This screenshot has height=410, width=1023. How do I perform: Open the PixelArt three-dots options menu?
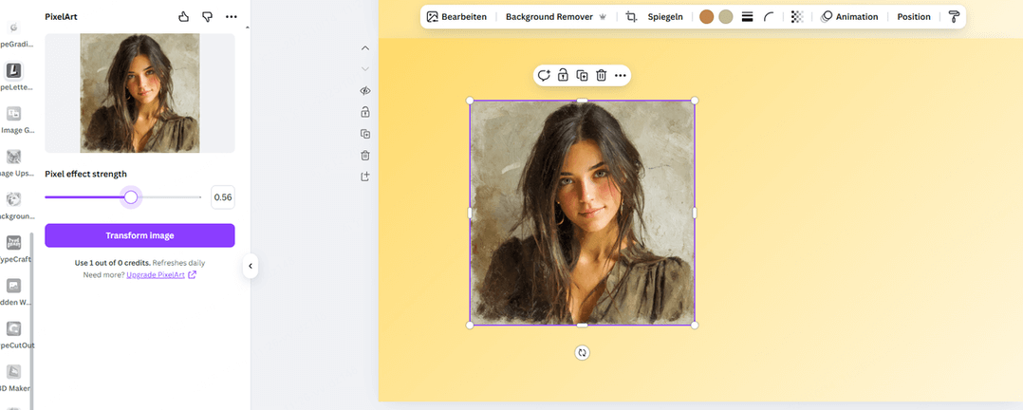point(232,17)
